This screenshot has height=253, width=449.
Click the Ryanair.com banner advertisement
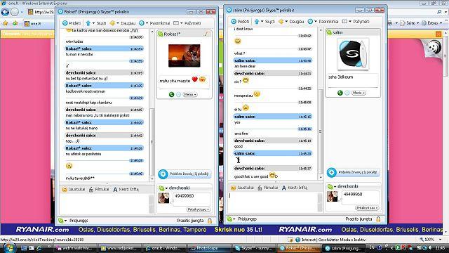[x=222, y=230]
